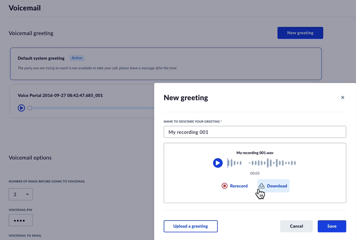Click the Active status badge

77,58
